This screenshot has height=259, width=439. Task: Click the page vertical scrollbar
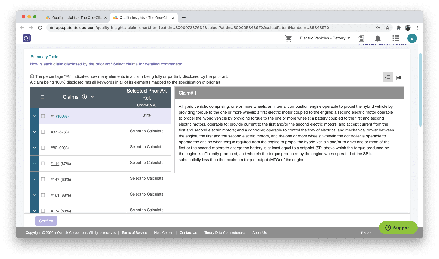click(x=421, y=90)
